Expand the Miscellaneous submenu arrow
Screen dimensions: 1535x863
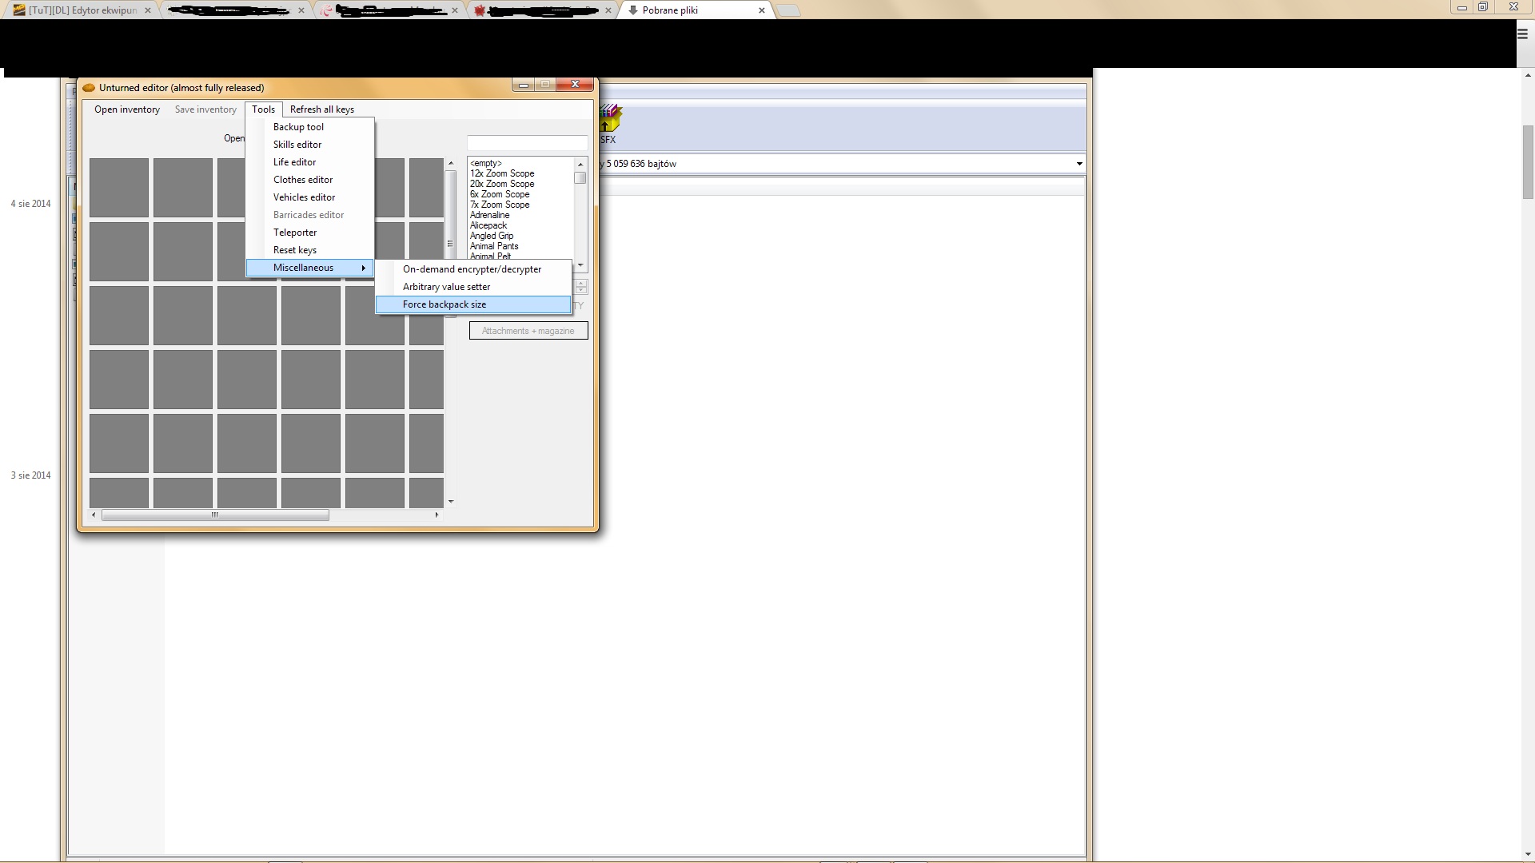(x=364, y=268)
